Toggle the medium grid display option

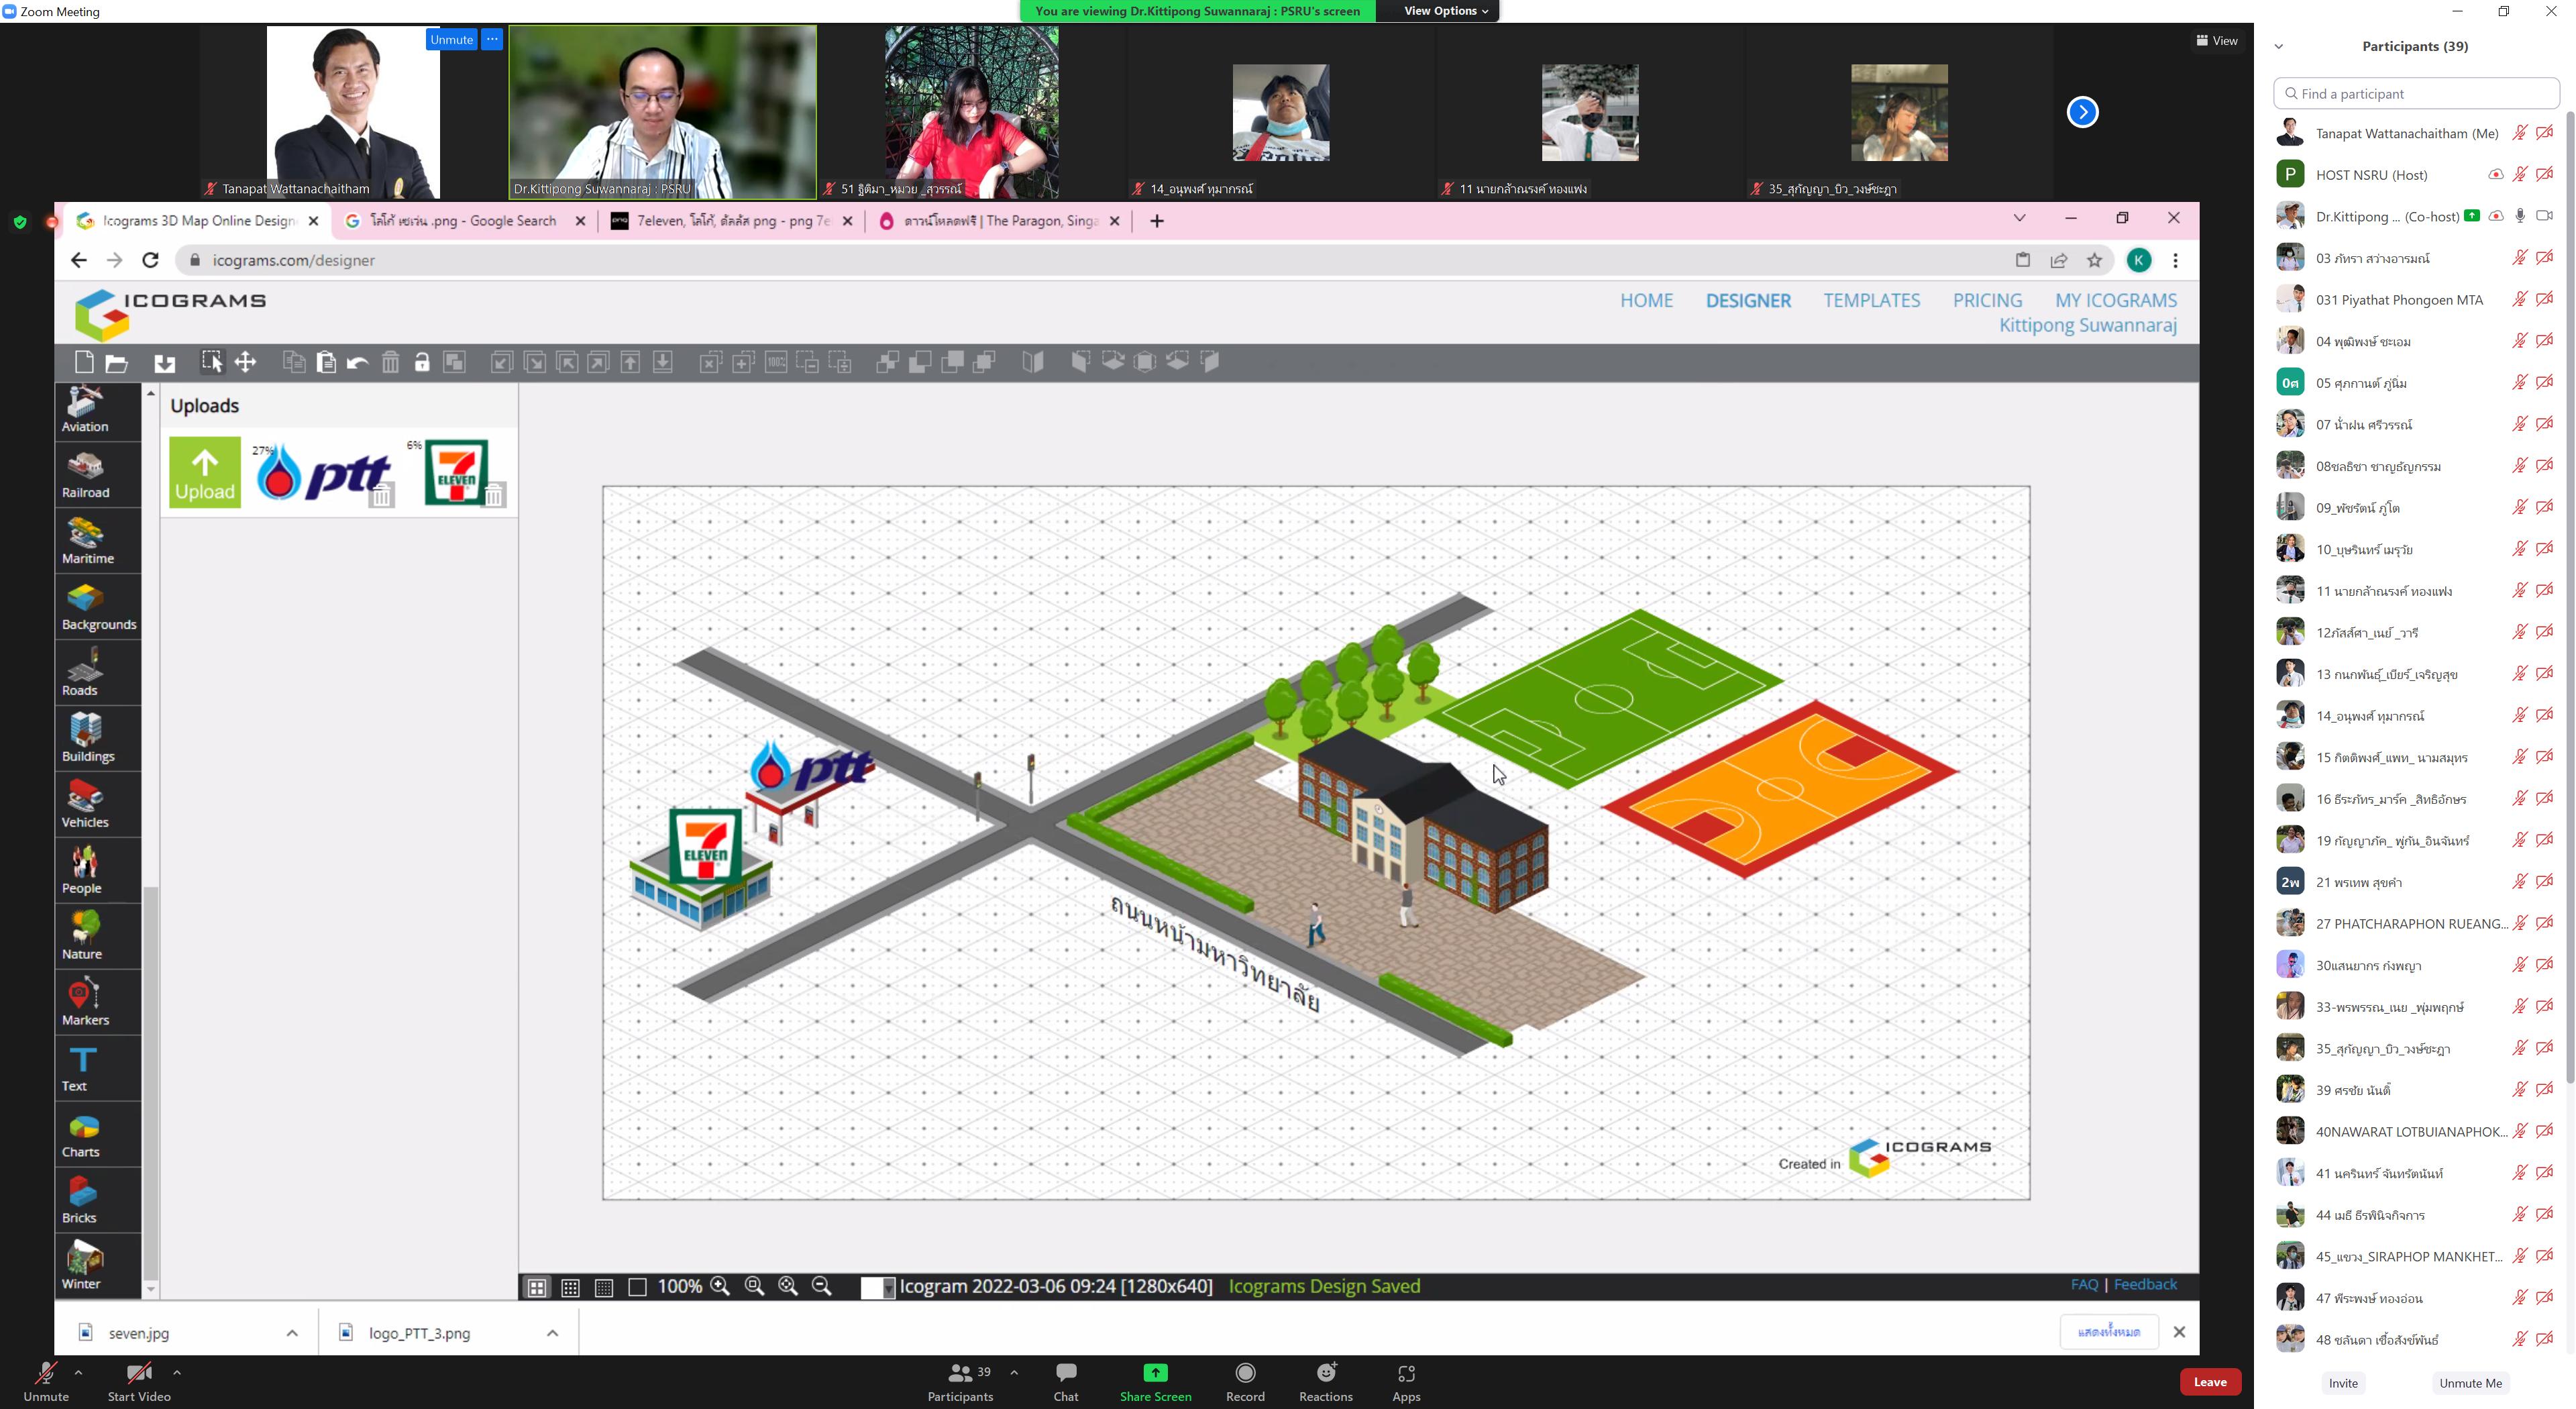tap(570, 1287)
